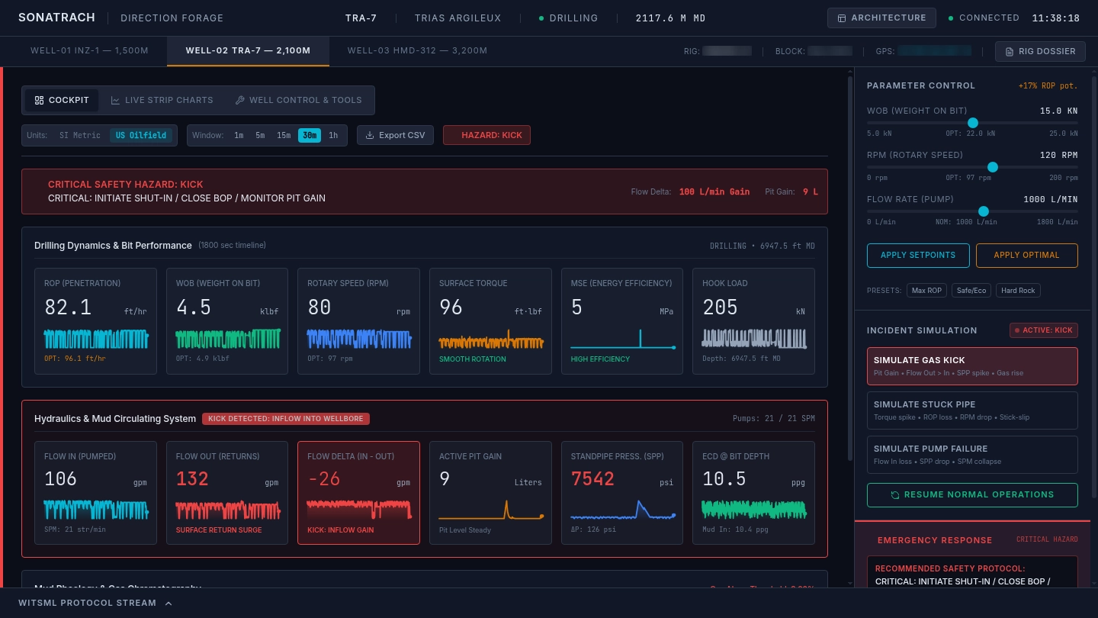The image size is (1098, 618).
Task: Choose the 15m time window
Action: (284, 135)
